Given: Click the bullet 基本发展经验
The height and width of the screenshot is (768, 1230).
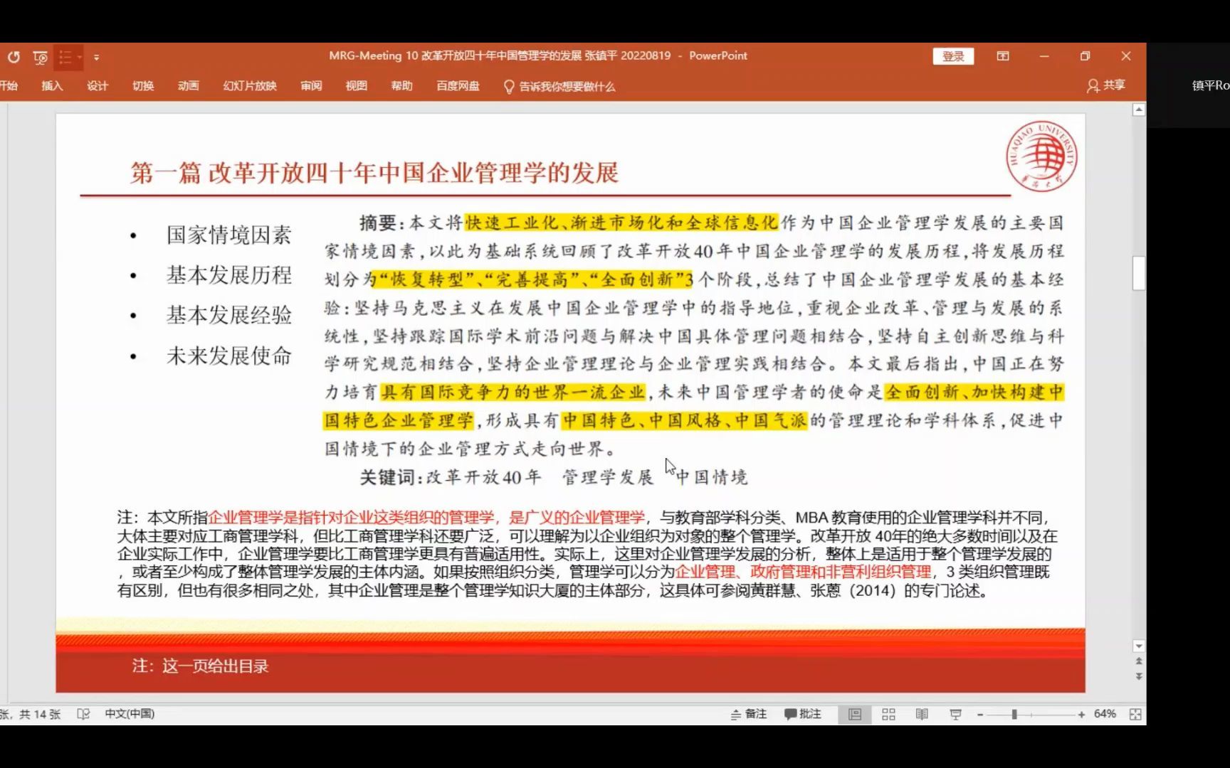Looking at the screenshot, I should tap(228, 315).
